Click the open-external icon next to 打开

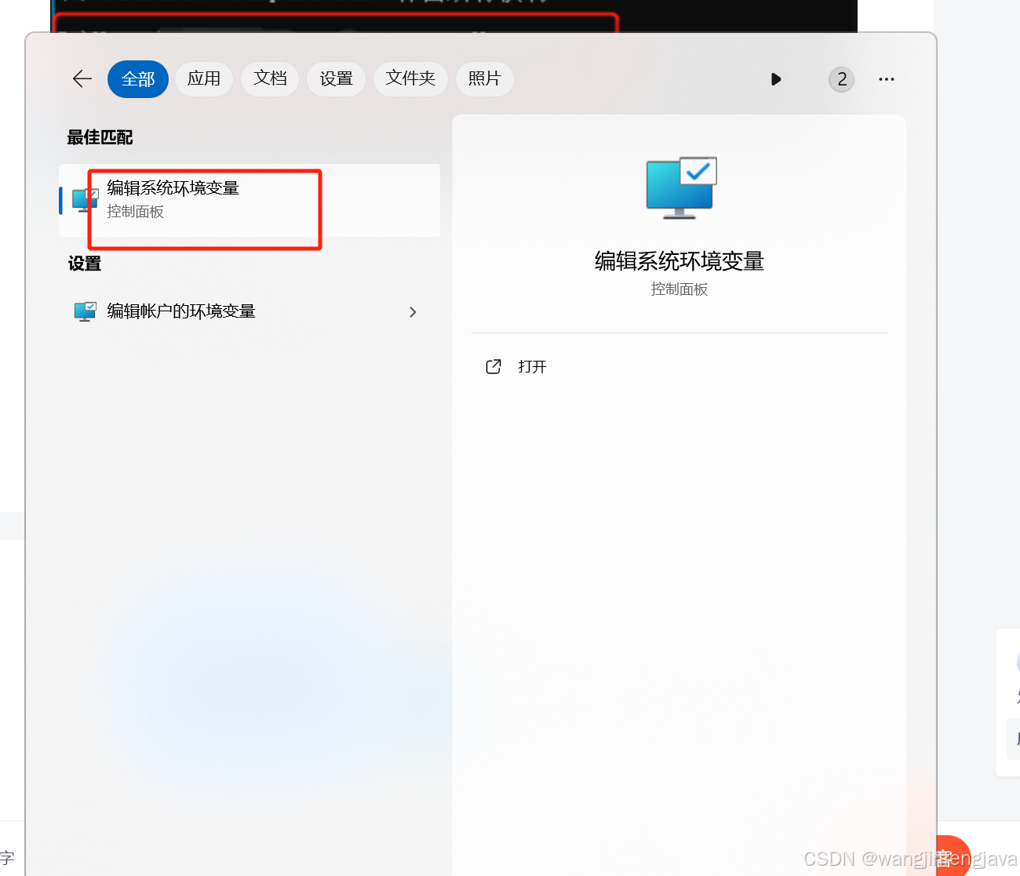point(494,366)
